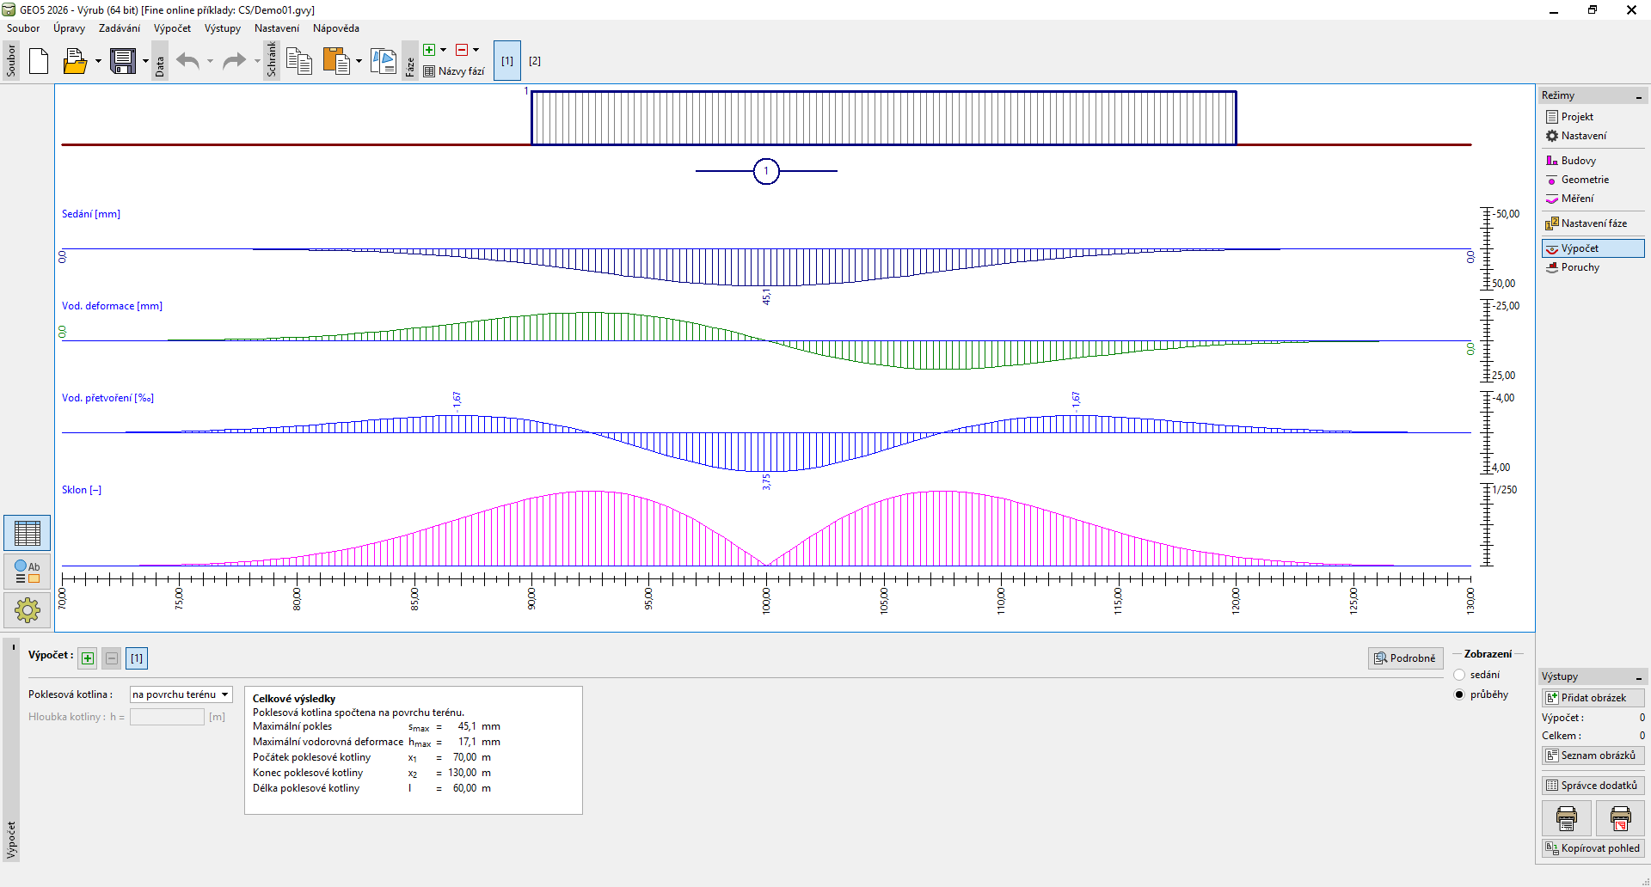Click the print icon in Výstupy panel

click(x=1566, y=818)
